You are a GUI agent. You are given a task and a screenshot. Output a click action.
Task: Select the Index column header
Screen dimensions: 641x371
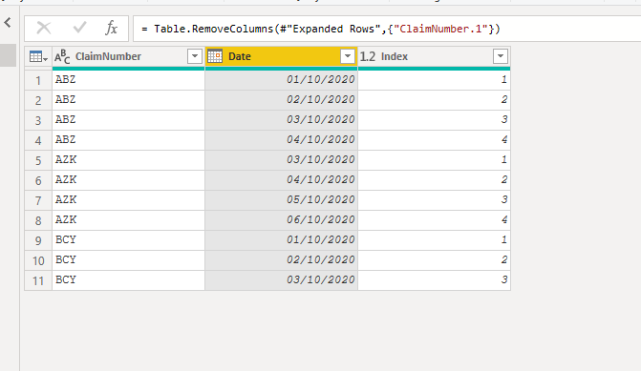point(434,56)
